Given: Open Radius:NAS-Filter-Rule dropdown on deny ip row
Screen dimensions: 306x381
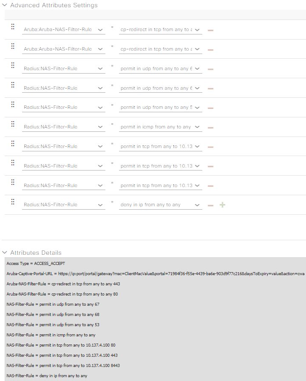Looking at the screenshot, I should click(64, 205).
